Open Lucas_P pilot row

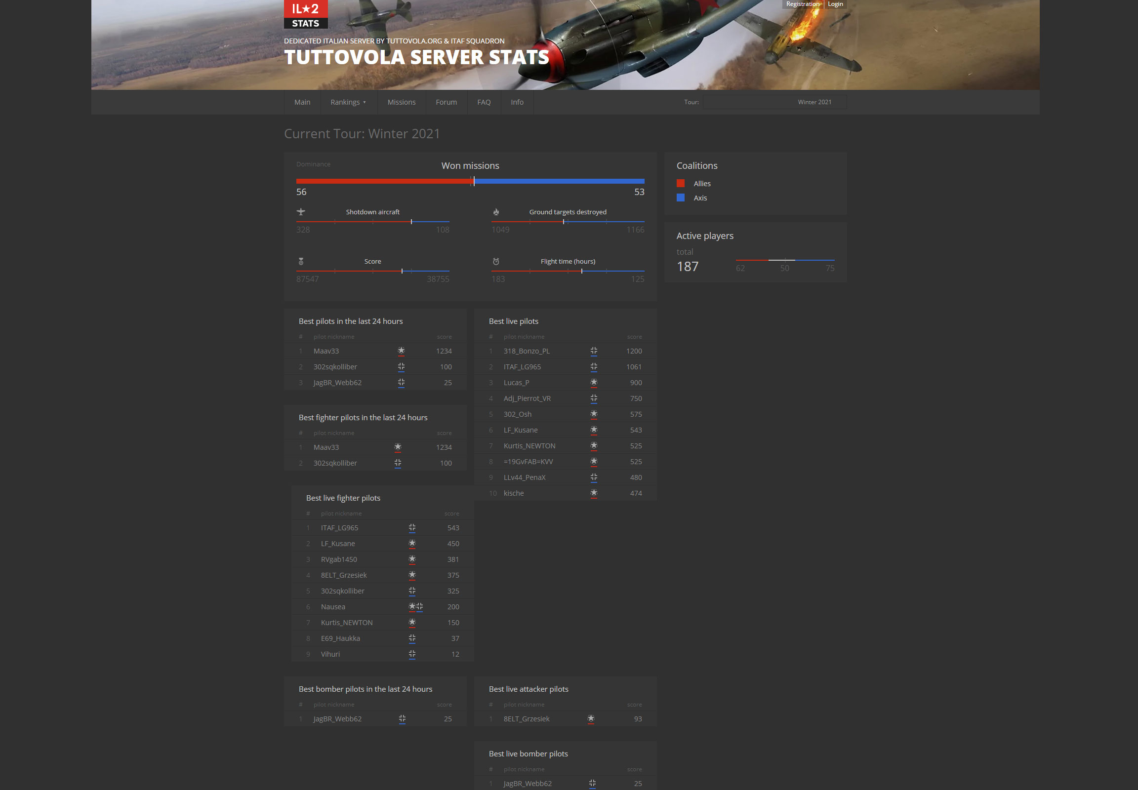point(566,383)
